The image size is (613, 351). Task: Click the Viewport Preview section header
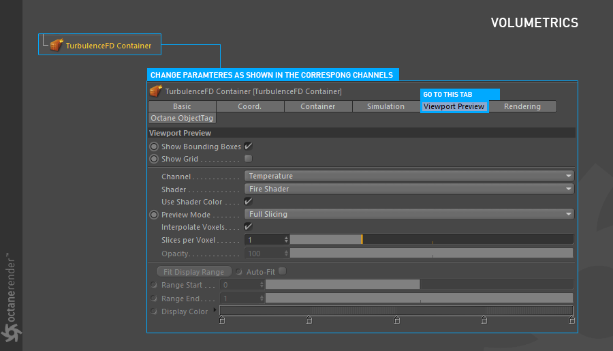[362, 133]
